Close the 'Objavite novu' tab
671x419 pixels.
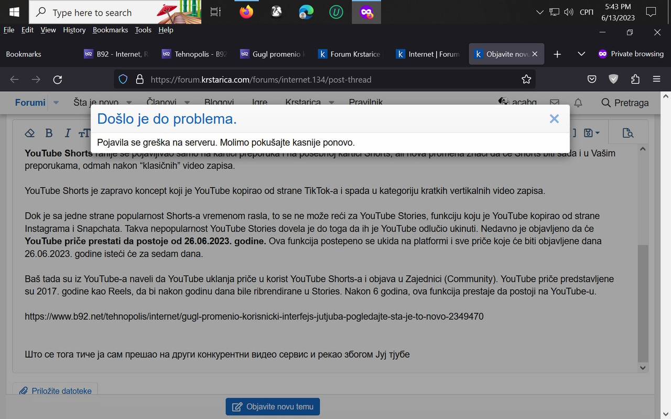coord(535,54)
